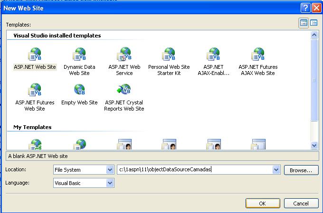Viewport: 323px width, 213px height.
Task: Select the Personal Web Site Starter Kit icon
Action: click(x=169, y=54)
